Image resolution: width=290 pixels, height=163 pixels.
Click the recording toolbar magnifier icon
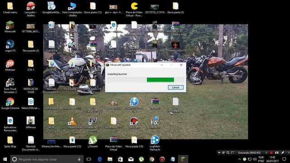[228, 153]
